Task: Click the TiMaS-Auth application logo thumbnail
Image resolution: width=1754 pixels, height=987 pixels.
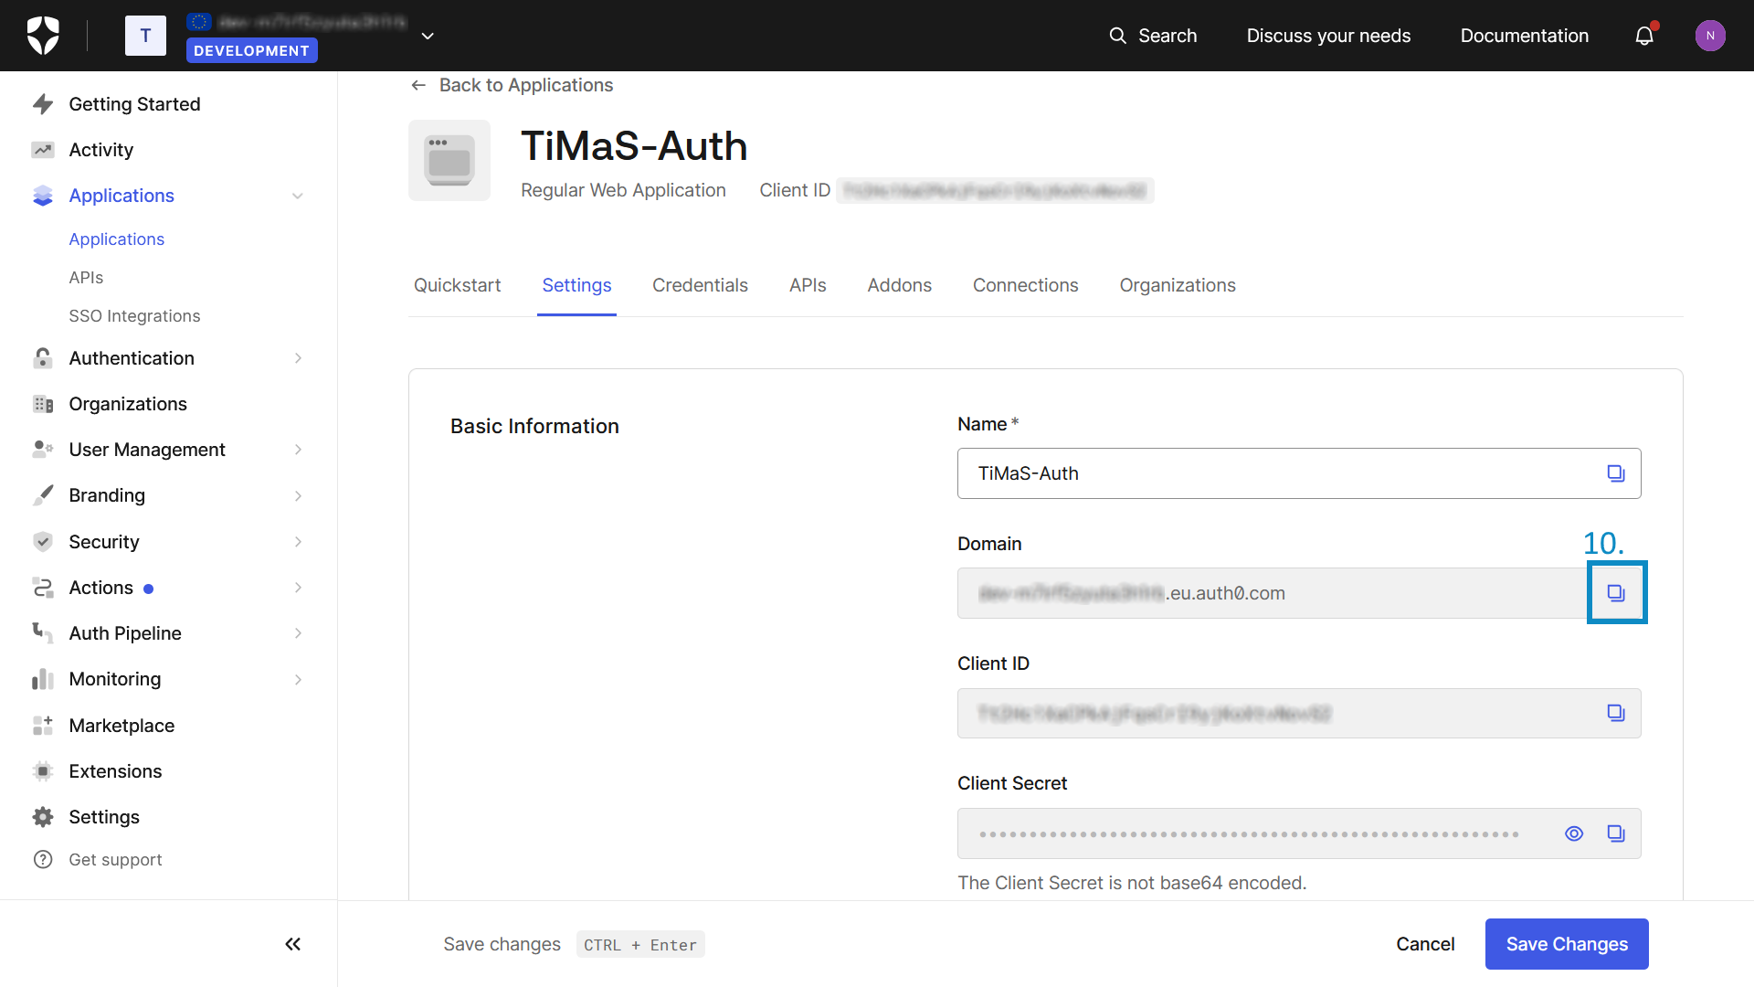Action: (x=449, y=161)
